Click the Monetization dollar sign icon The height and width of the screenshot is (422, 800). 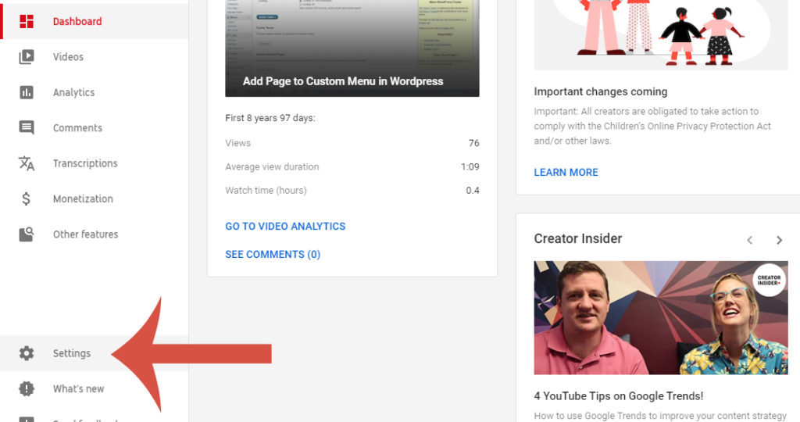(26, 198)
